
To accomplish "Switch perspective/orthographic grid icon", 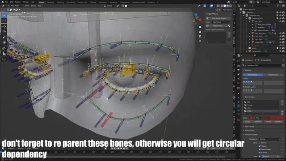I will 200,41.
